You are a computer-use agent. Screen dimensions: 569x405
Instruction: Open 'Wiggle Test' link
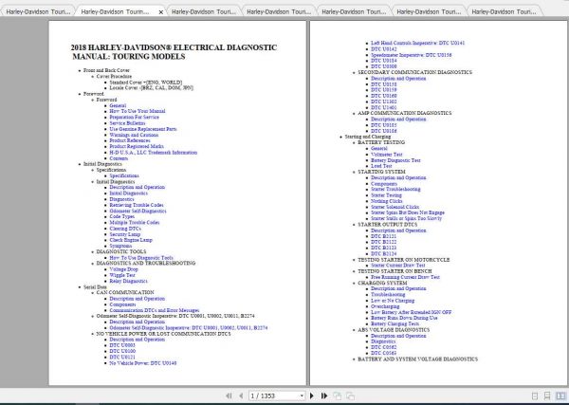click(x=122, y=275)
